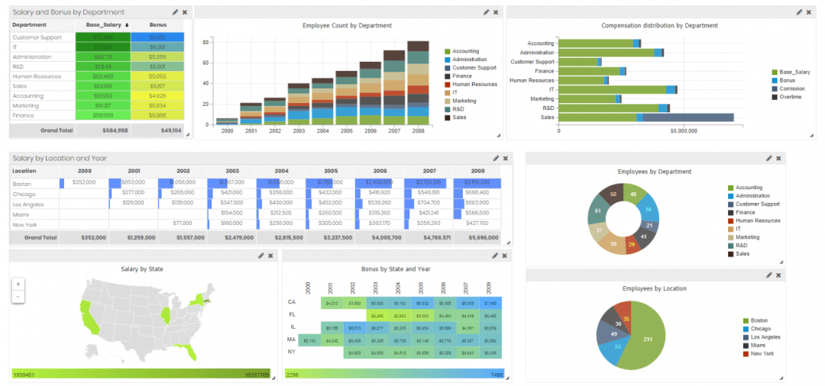This screenshot has width=825, height=386.
Task: Toggle Customer Support in Employee Count chart legend
Action: (x=471, y=68)
